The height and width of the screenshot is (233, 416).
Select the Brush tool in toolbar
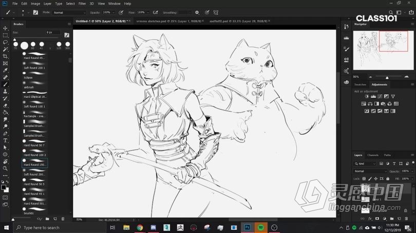coord(5,84)
